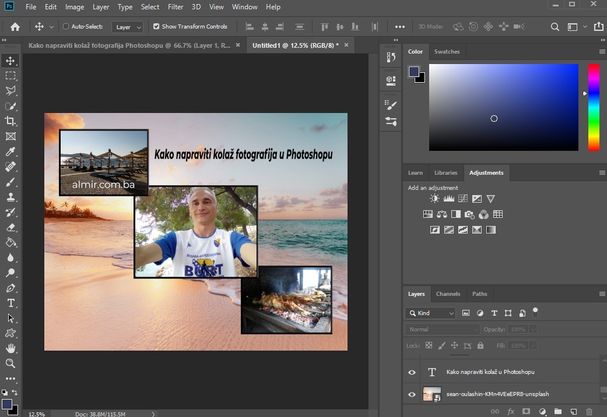Screen dimensions: 607x417
Task: Switch to the Swatches tab
Action: [x=447, y=52]
